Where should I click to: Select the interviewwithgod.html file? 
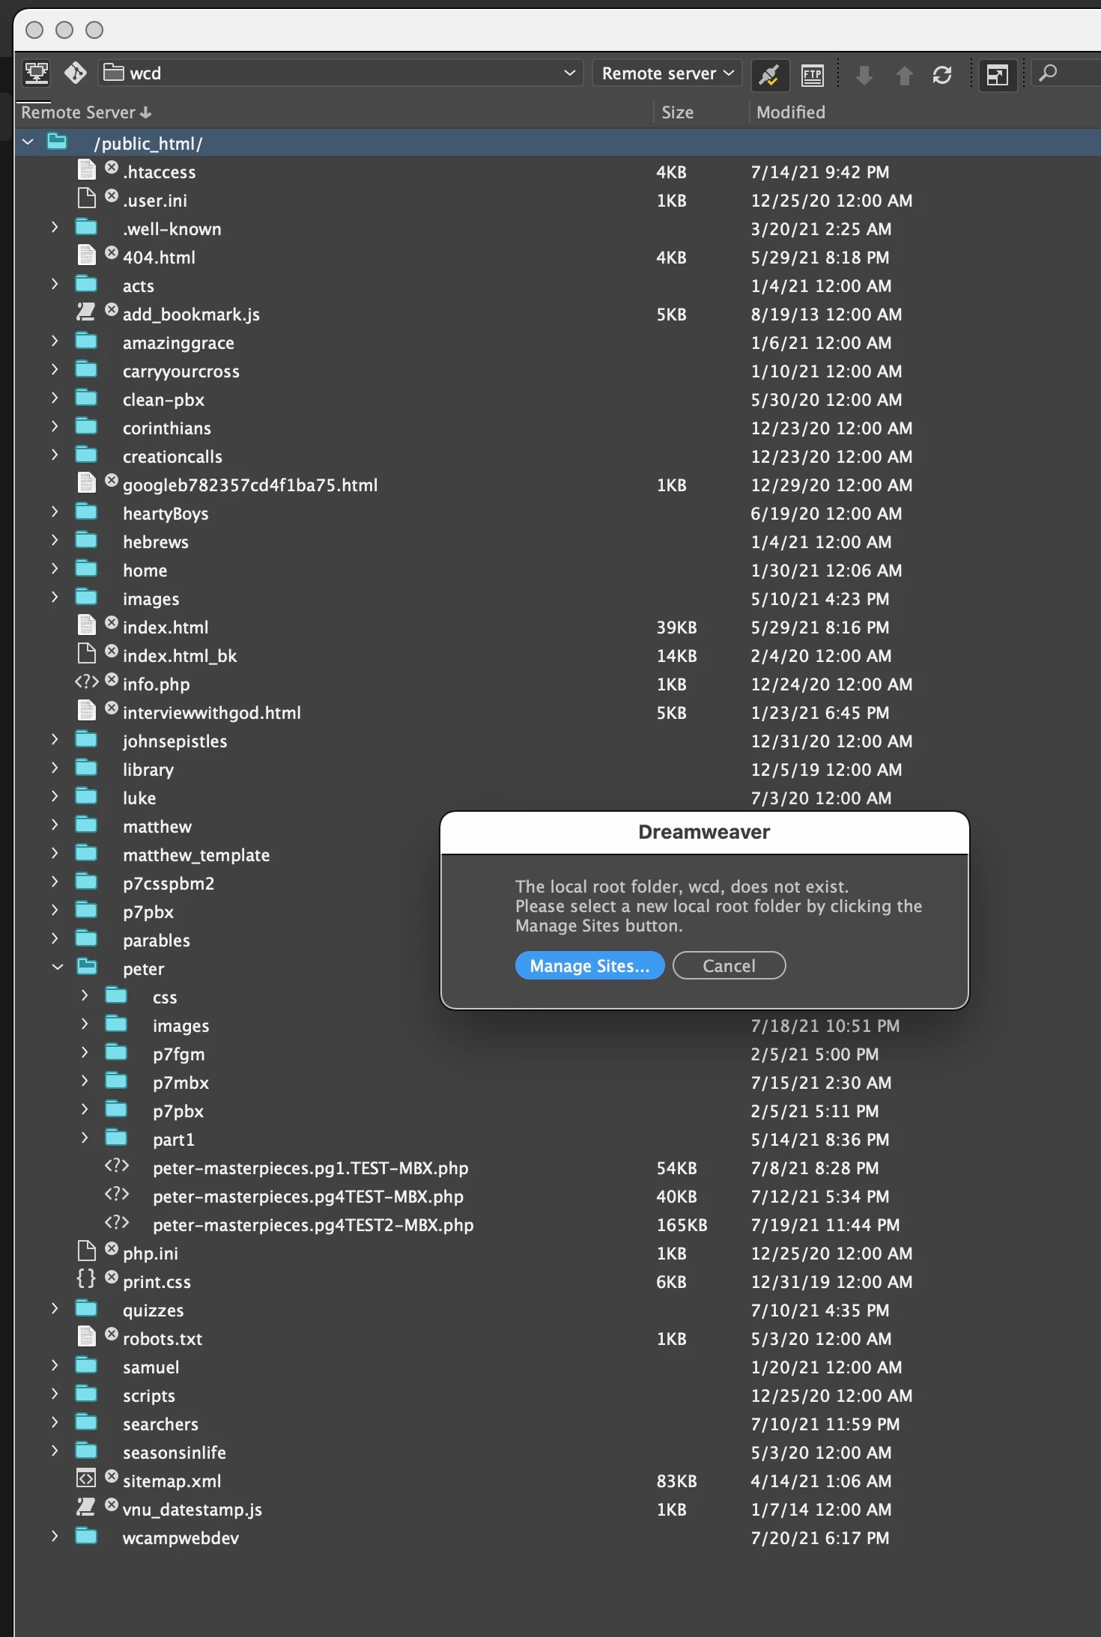point(557,713)
